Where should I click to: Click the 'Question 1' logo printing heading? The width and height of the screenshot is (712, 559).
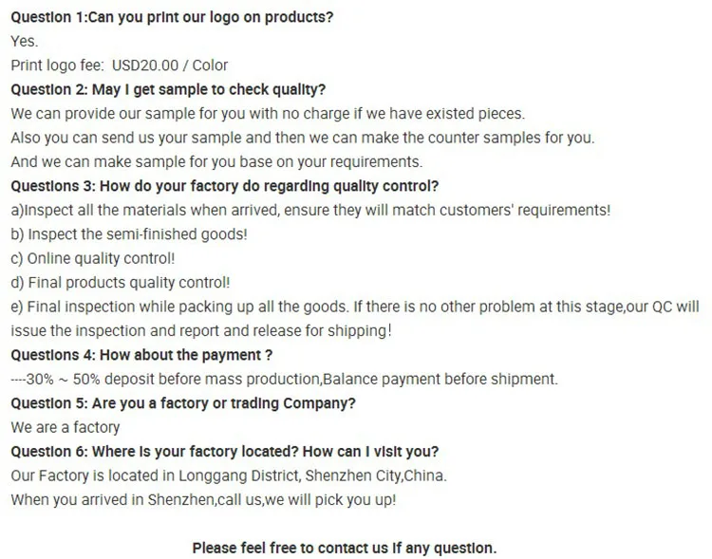point(172,17)
